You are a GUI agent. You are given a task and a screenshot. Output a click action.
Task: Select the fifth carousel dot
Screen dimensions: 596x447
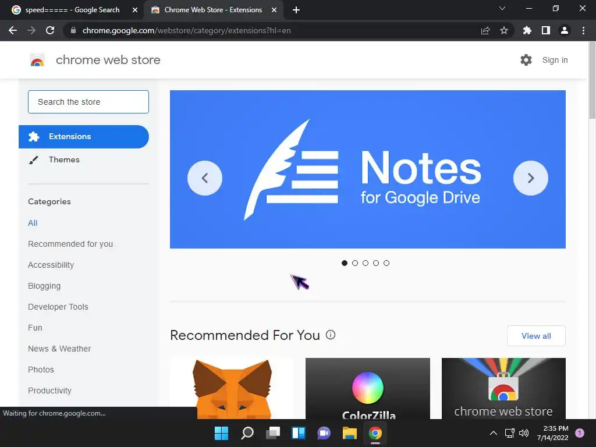tap(386, 263)
